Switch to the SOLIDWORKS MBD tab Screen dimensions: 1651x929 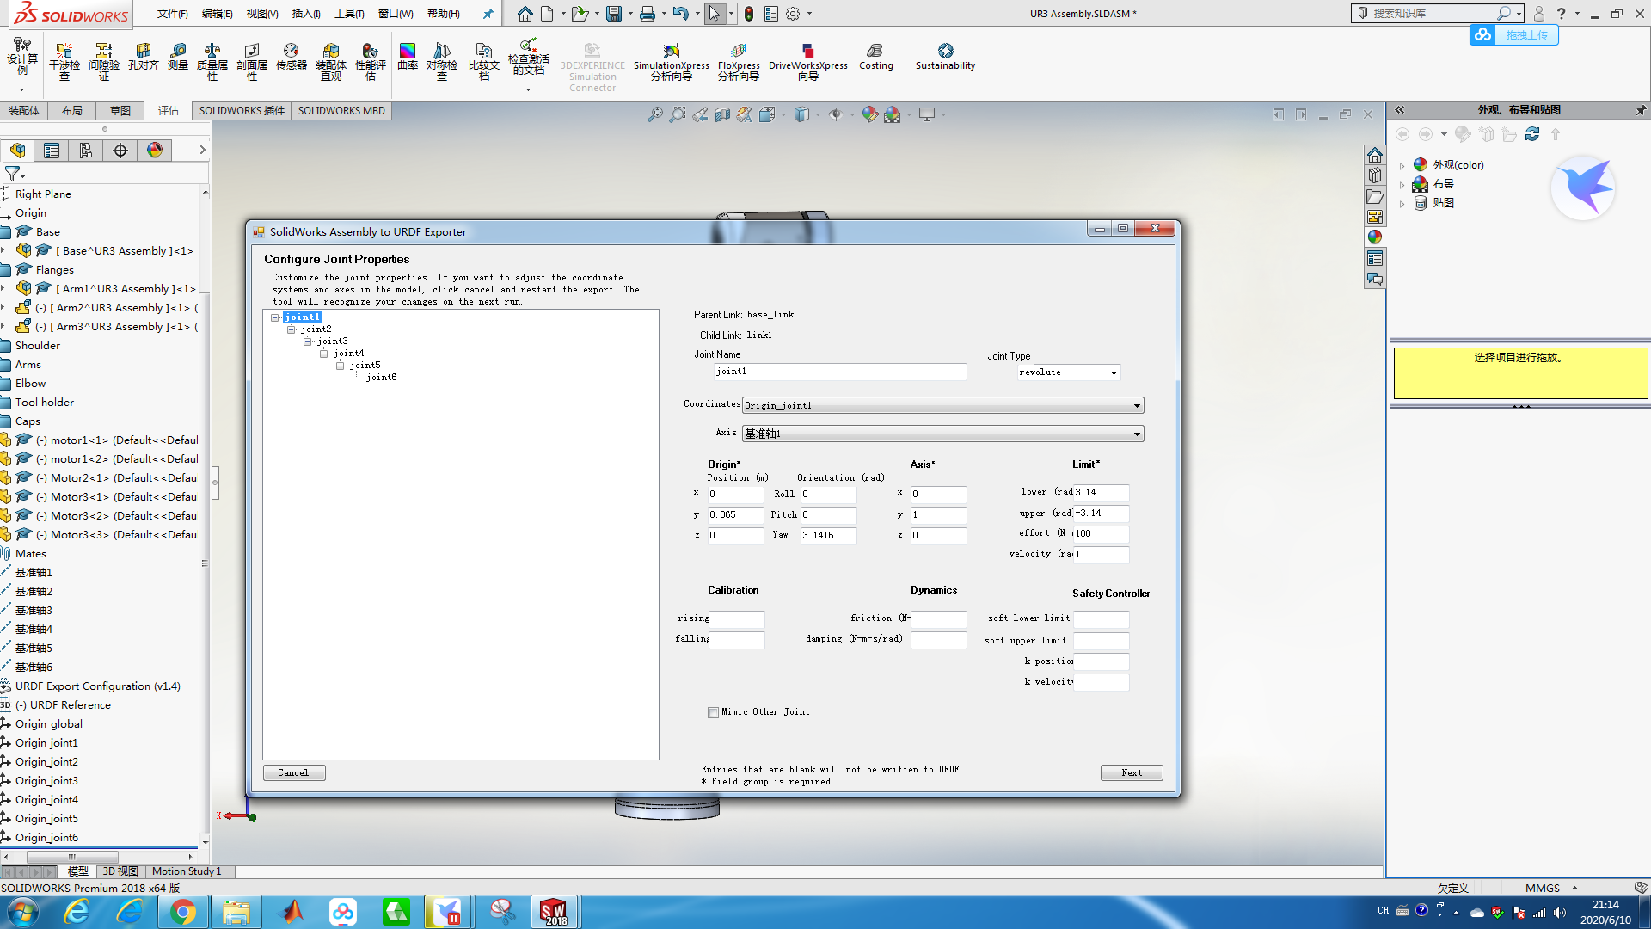(x=341, y=111)
